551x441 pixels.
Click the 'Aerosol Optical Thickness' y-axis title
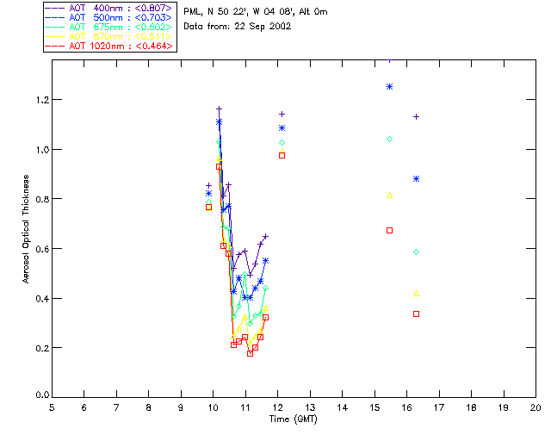26,229
